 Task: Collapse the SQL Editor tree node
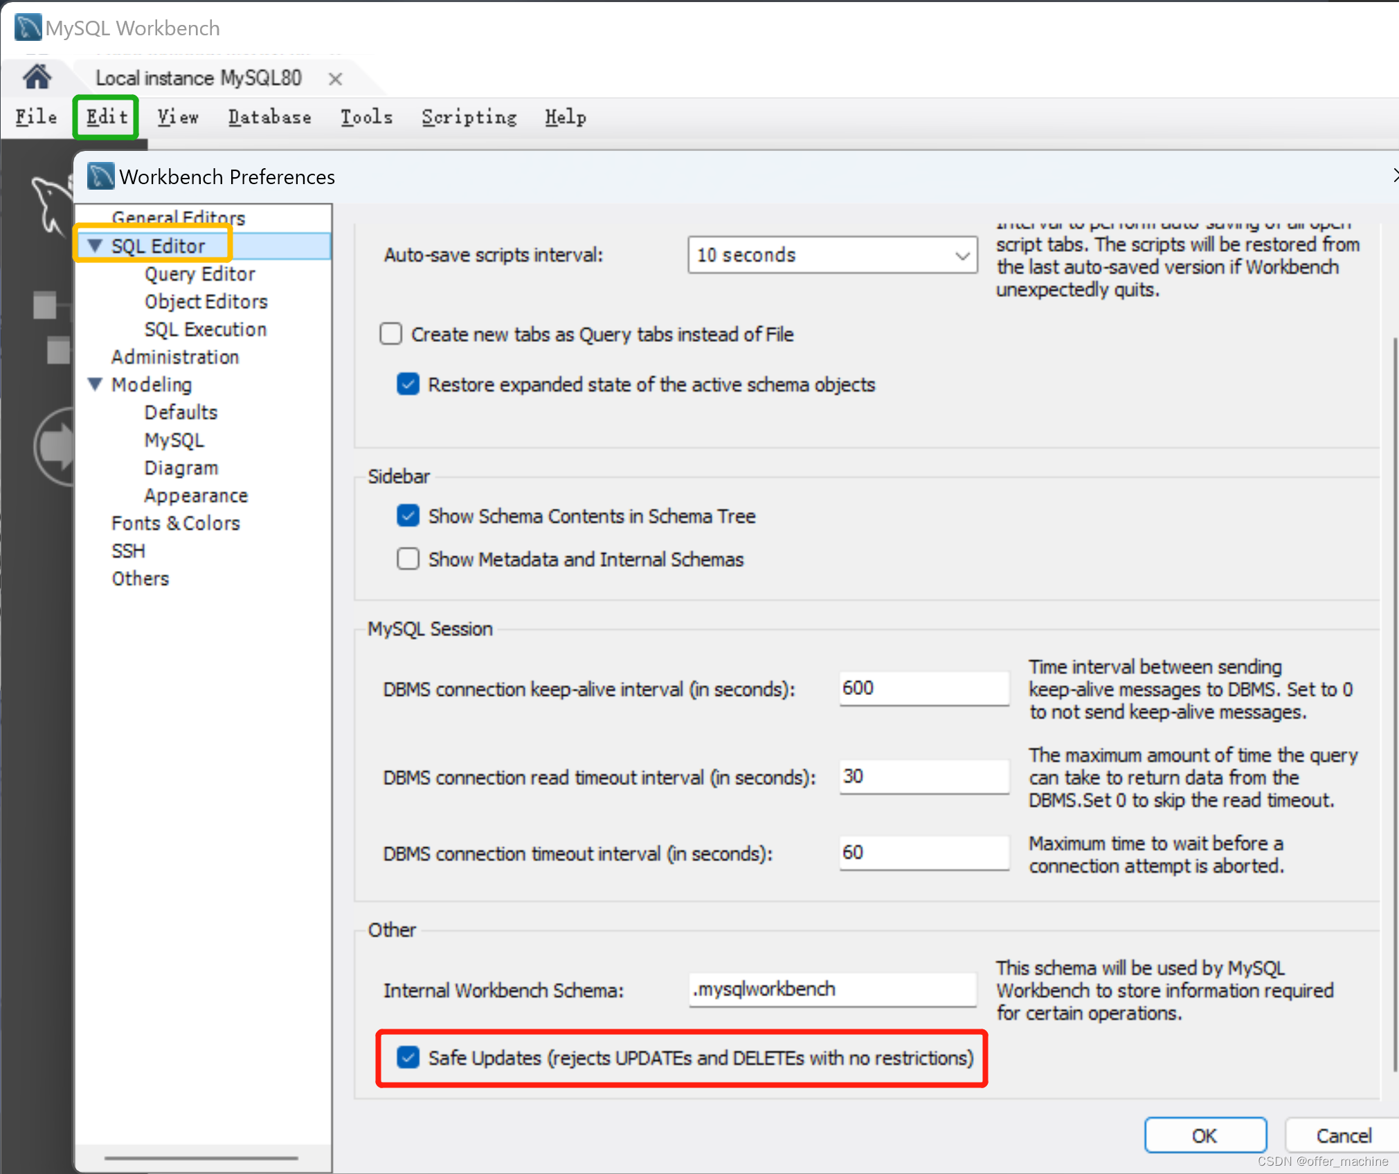click(x=96, y=246)
